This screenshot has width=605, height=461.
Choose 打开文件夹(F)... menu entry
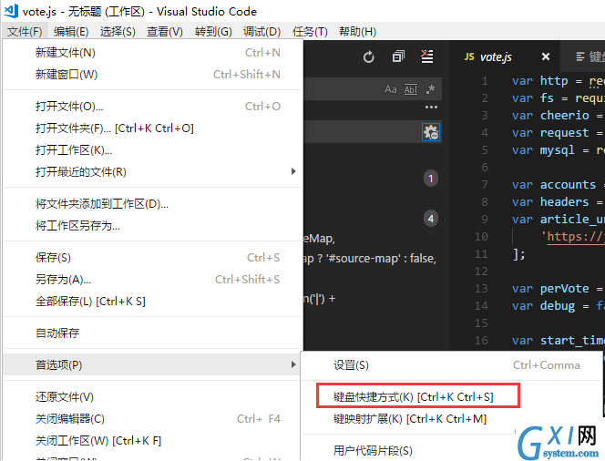pyautogui.click(x=153, y=128)
